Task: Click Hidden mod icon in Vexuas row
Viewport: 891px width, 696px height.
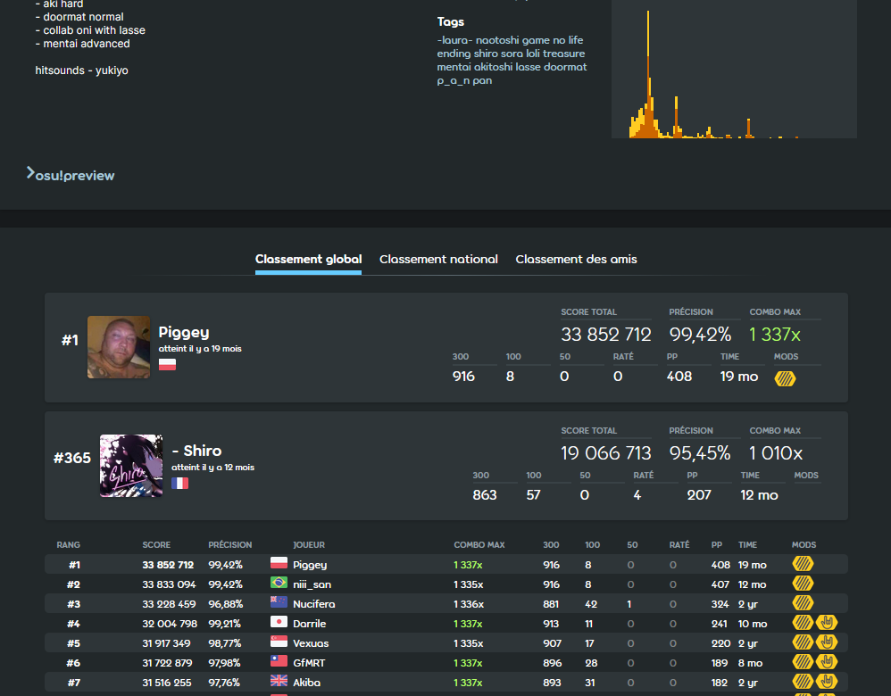Action: click(x=803, y=642)
